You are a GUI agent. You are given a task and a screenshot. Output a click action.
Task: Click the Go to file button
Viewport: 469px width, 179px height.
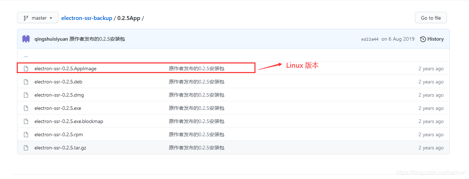pyautogui.click(x=431, y=18)
